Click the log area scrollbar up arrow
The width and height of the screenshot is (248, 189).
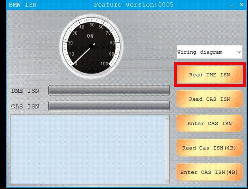tap(167, 118)
